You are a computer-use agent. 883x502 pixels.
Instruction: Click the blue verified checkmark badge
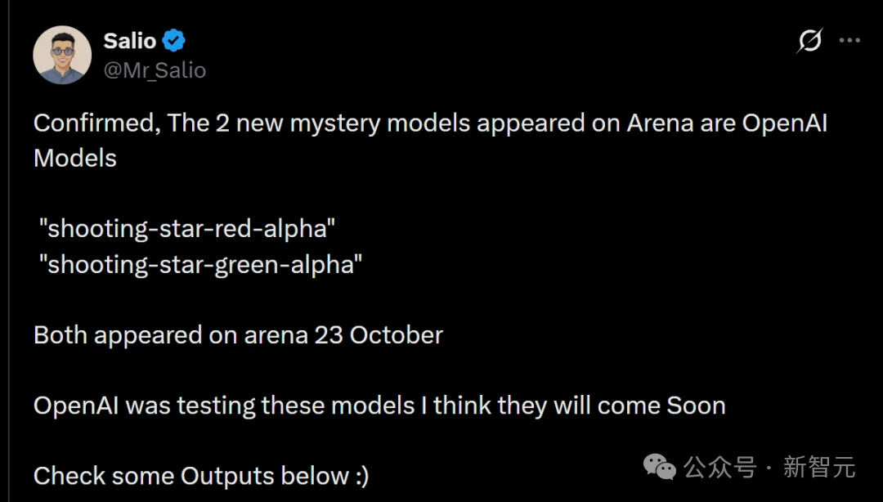(174, 41)
